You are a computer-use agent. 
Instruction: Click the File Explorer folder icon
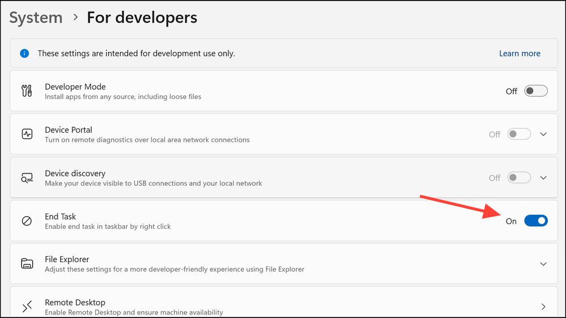pyautogui.click(x=27, y=264)
